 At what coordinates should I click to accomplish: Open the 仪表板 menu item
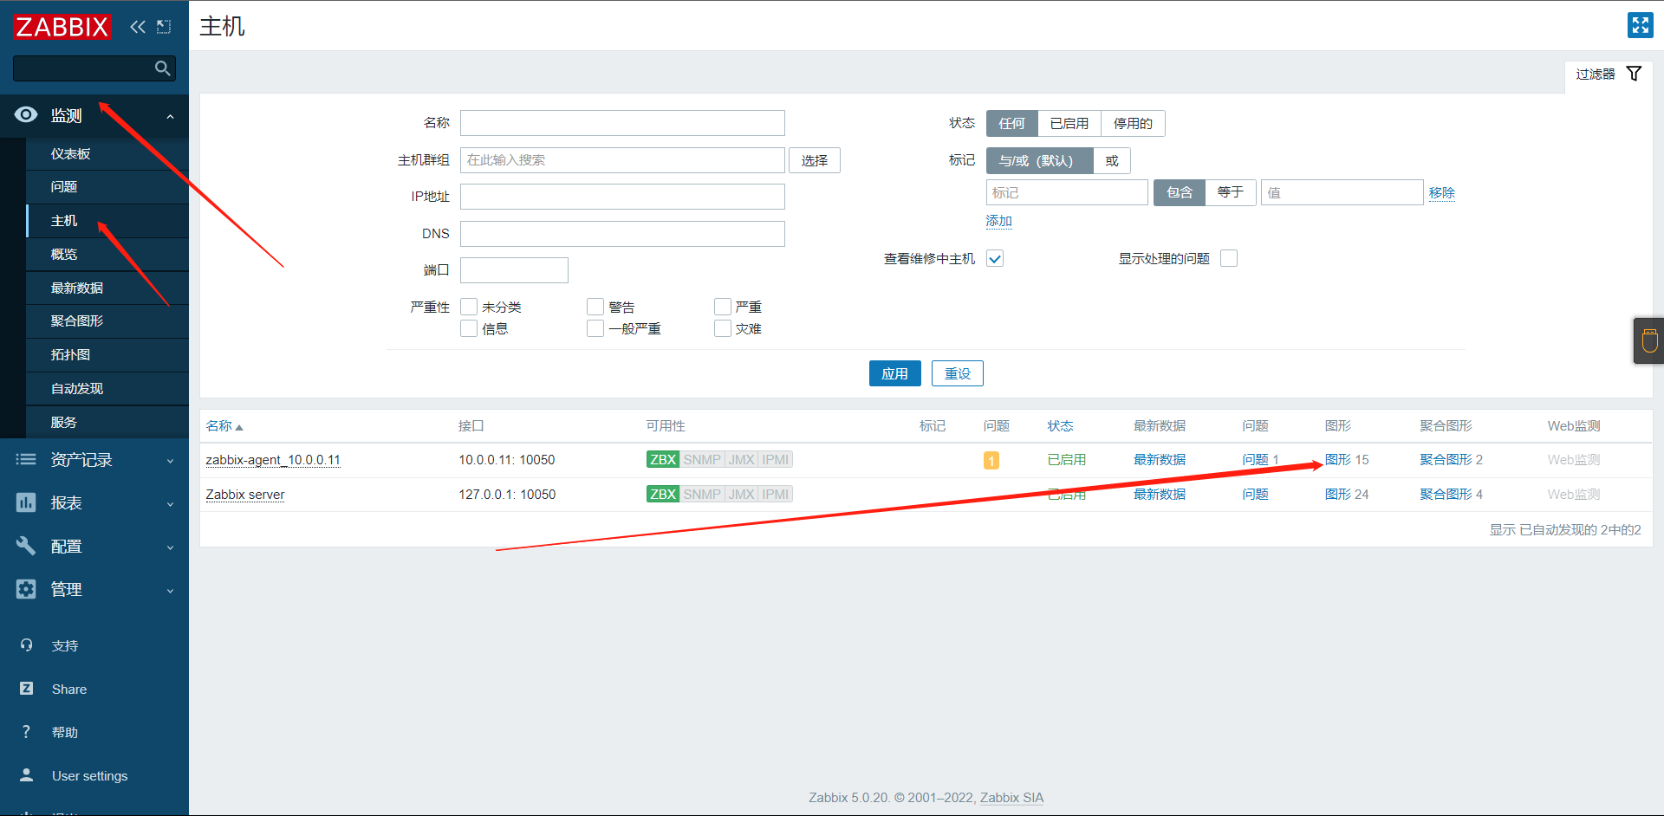click(107, 153)
